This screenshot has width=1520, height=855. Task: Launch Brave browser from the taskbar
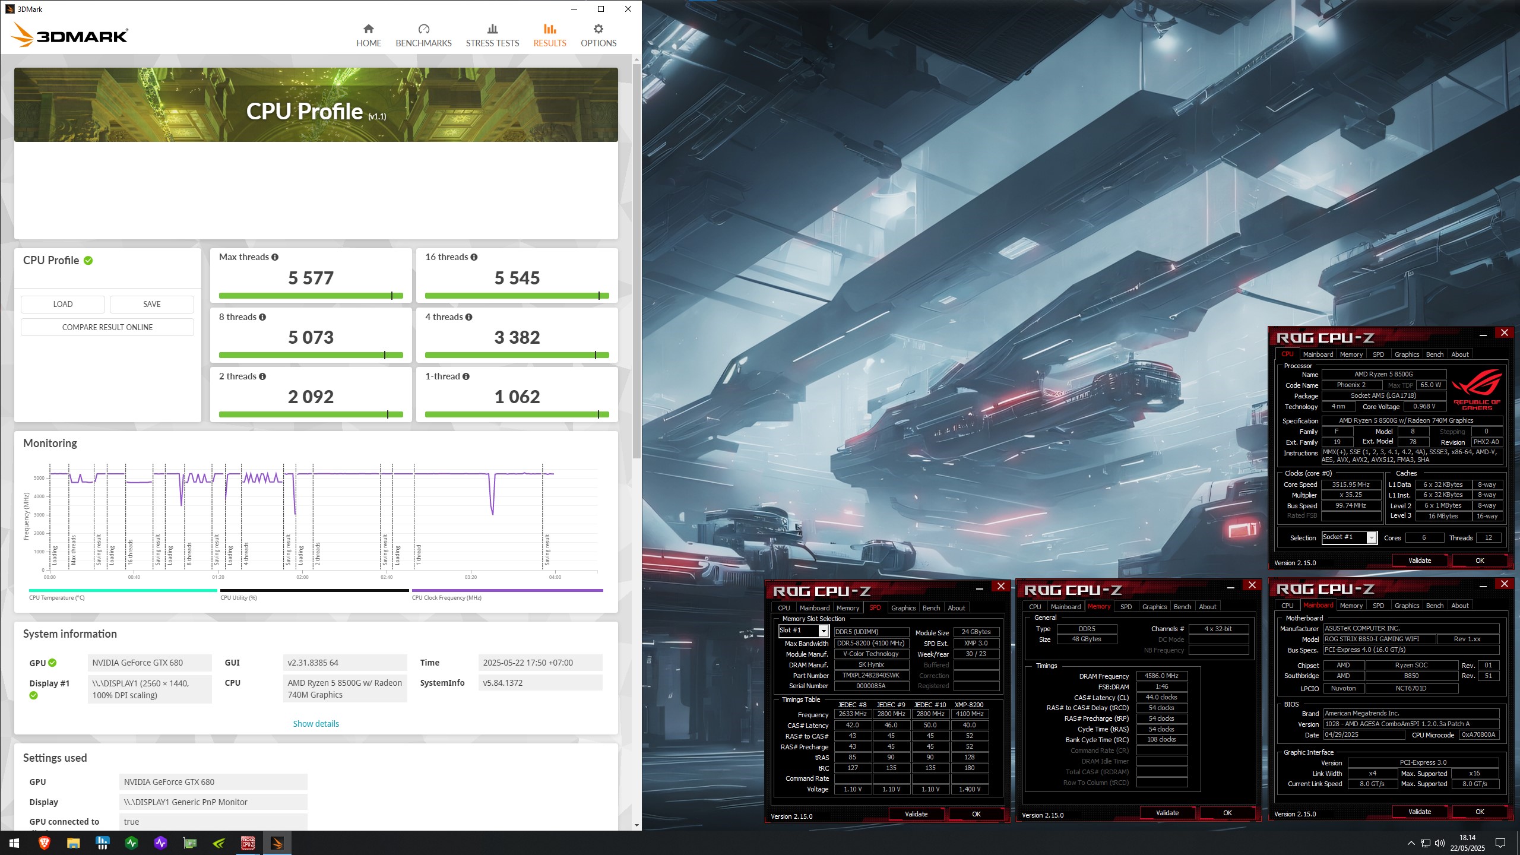44,843
